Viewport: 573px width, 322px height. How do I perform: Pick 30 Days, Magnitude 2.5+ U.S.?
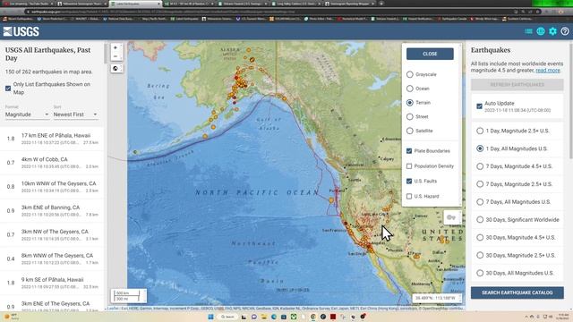click(x=480, y=255)
